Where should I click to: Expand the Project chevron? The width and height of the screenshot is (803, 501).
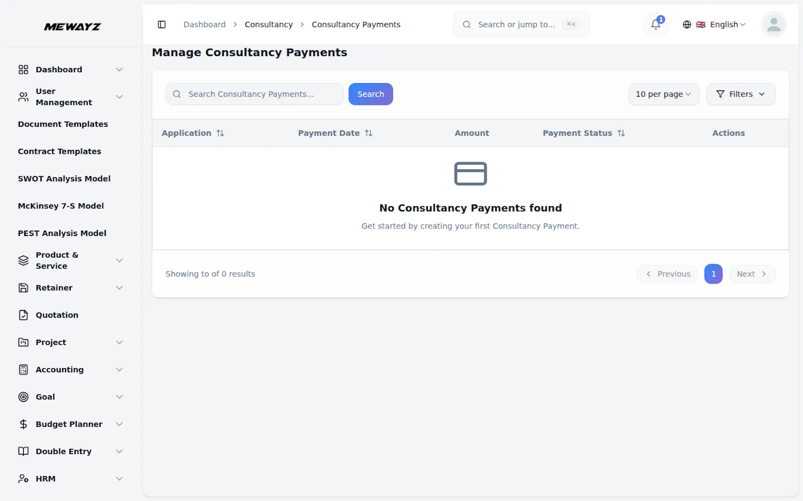pos(119,342)
